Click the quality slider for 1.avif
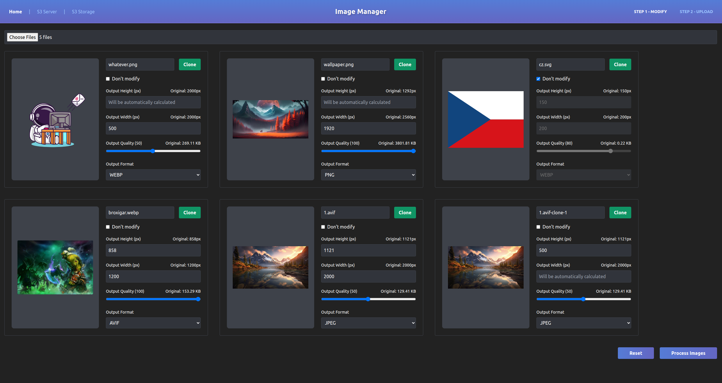This screenshot has width=722, height=383. pyautogui.click(x=368, y=299)
